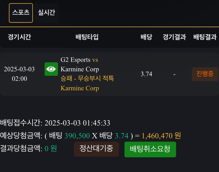Click the 경기시간 column header
Image resolution: width=219 pixels, height=172 pixels.
(19, 37)
